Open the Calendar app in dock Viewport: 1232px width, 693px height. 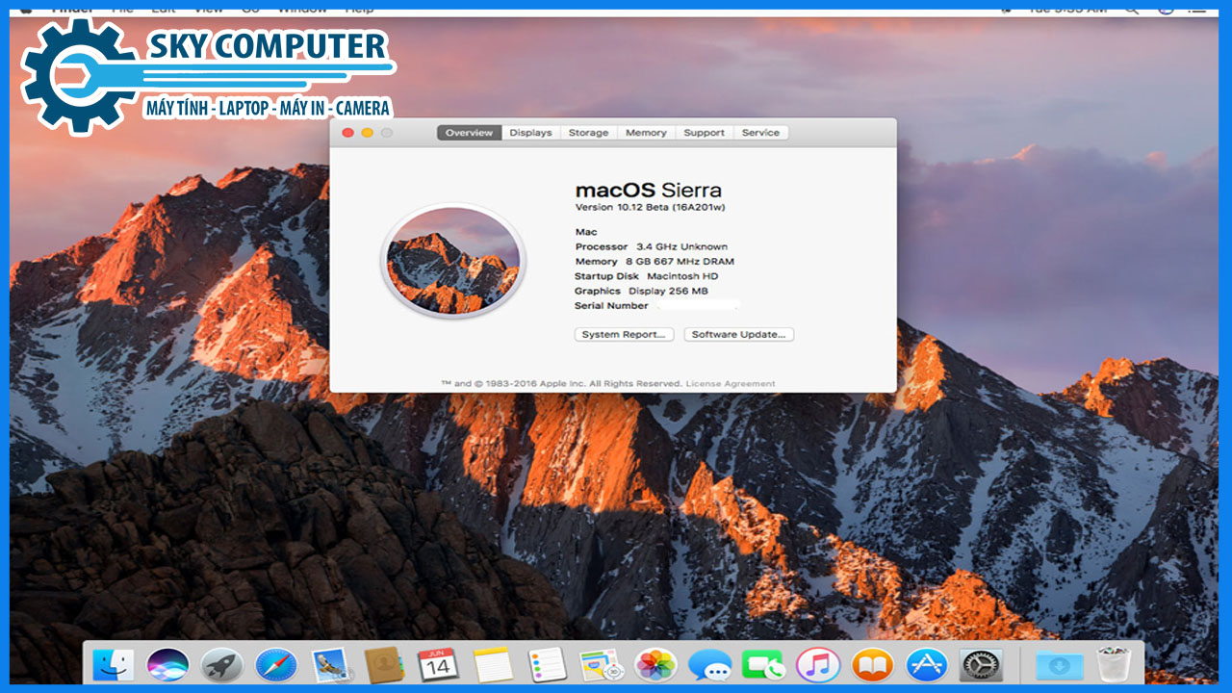click(438, 664)
